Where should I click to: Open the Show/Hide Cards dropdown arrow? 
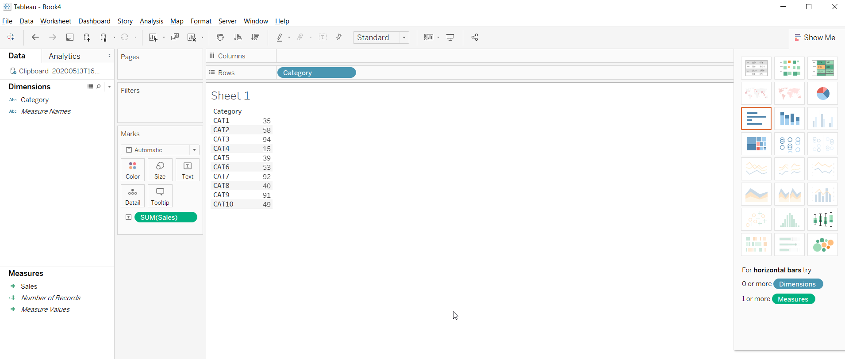coord(438,38)
